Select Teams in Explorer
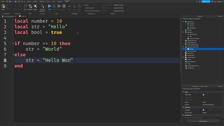 (x=189, y=59)
